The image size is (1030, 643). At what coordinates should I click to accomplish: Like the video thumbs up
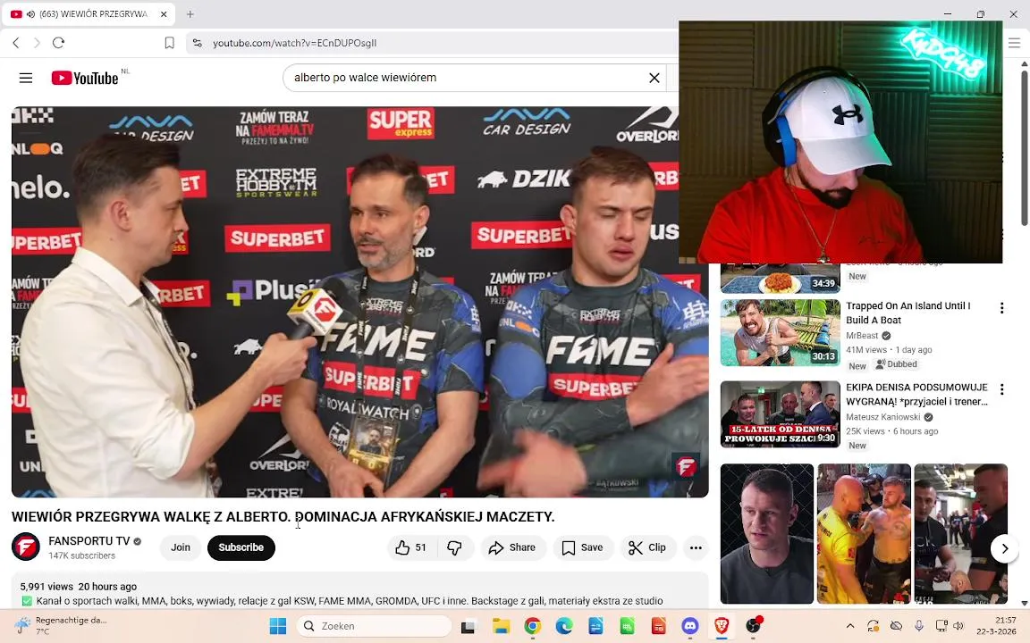(411, 547)
